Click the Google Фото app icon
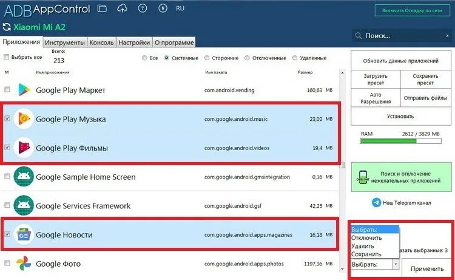Screen dimensions: 455x280 [24, 263]
